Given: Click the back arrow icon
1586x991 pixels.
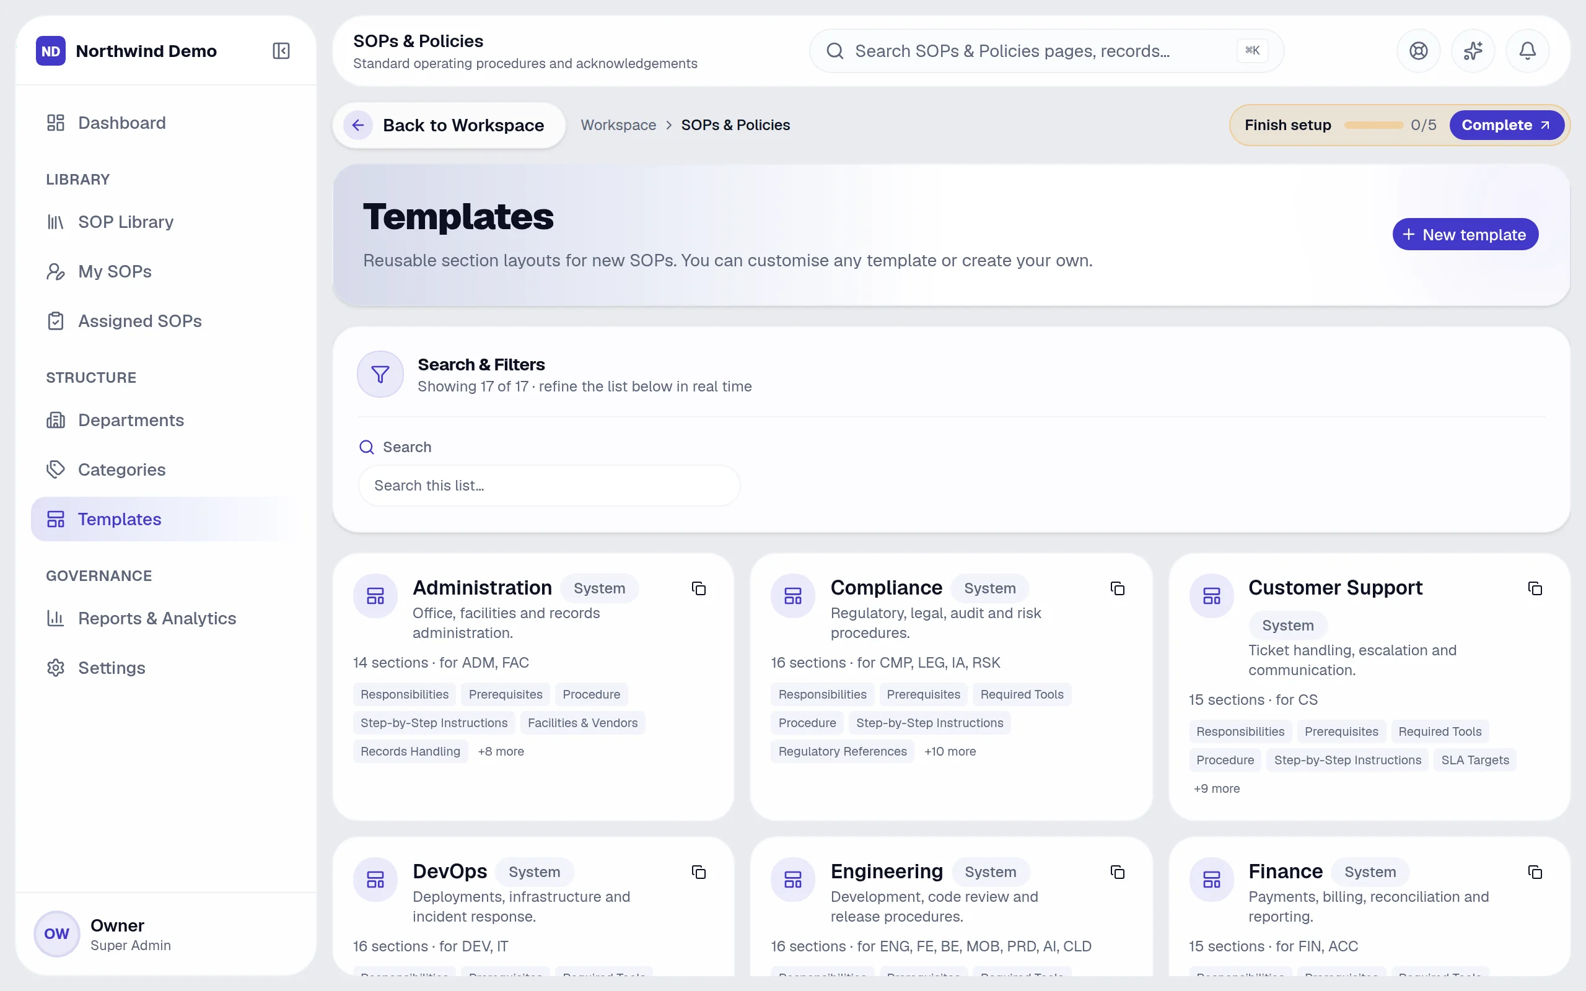Looking at the screenshot, I should pyautogui.click(x=358, y=125).
